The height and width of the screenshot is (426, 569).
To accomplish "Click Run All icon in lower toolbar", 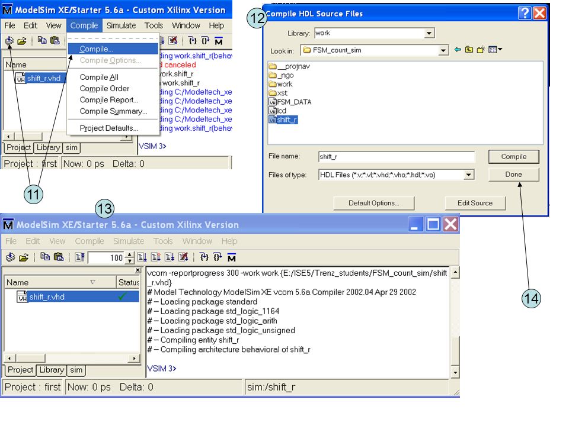I will pyautogui.click(x=170, y=257).
